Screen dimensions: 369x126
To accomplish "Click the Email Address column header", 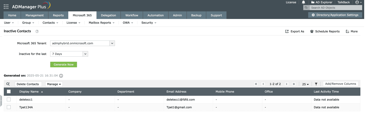I will coord(176,92).
